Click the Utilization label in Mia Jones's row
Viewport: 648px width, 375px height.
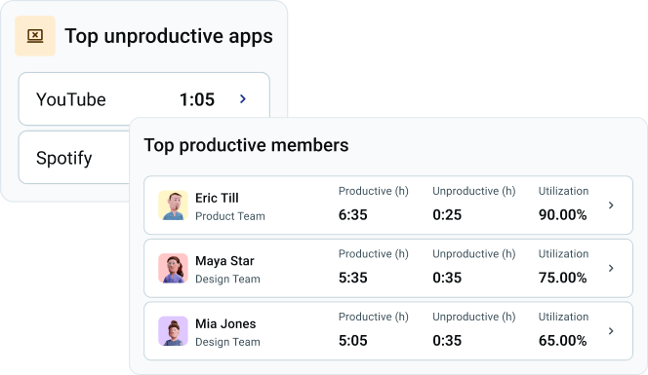563,317
